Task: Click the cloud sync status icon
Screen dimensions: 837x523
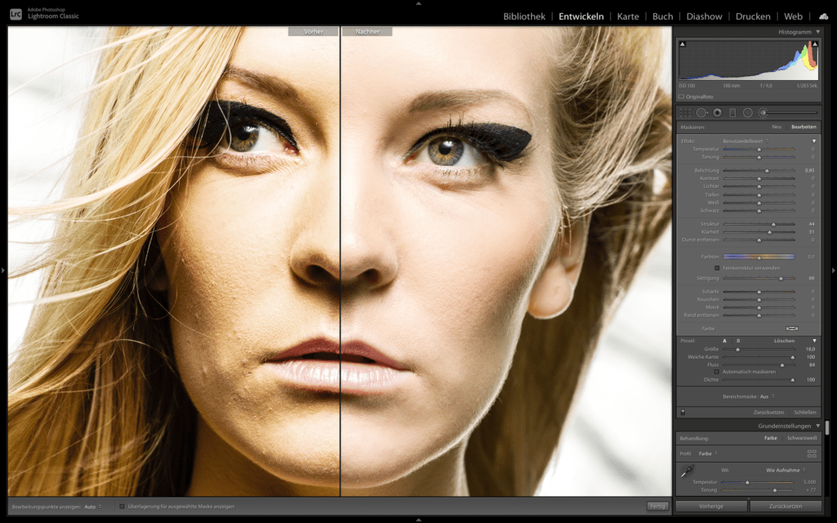Action: pyautogui.click(x=824, y=16)
